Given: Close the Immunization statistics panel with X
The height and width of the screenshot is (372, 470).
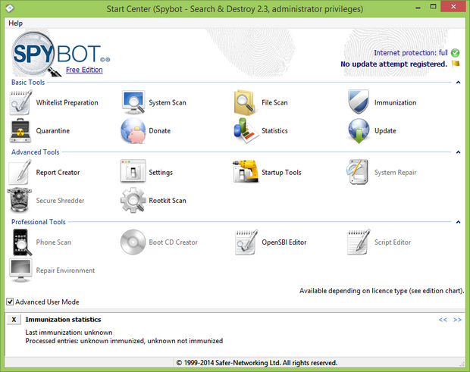Looking at the screenshot, I should (14, 320).
